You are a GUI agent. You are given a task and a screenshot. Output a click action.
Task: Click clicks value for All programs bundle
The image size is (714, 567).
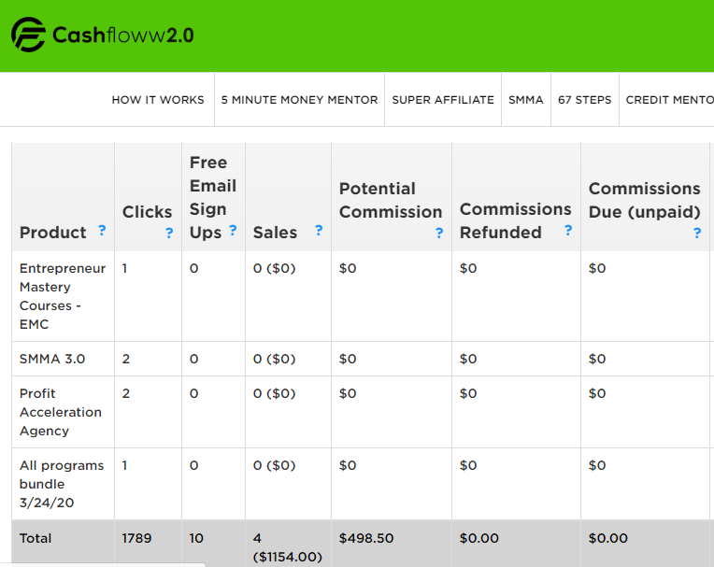(x=124, y=465)
